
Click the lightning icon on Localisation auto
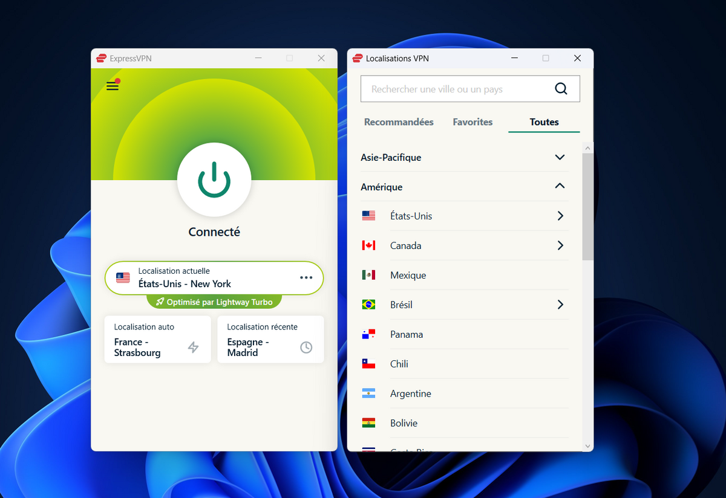point(194,347)
